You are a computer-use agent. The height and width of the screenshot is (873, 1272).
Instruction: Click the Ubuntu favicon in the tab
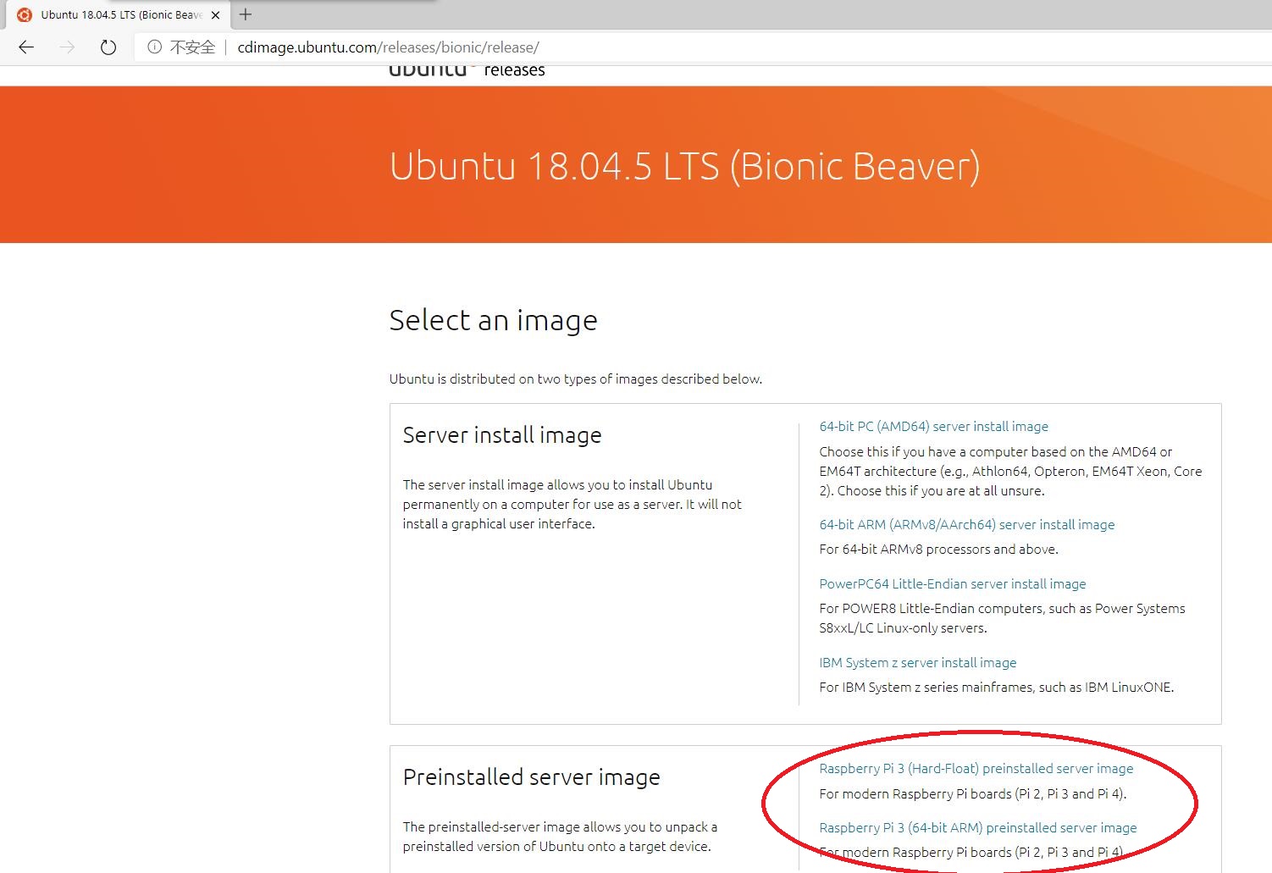tap(25, 14)
